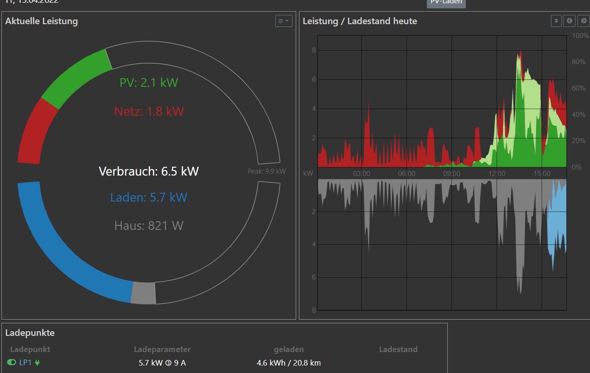Open the Aktuelle Leistung panel menu dropdown
590x373 pixels.
coord(283,21)
